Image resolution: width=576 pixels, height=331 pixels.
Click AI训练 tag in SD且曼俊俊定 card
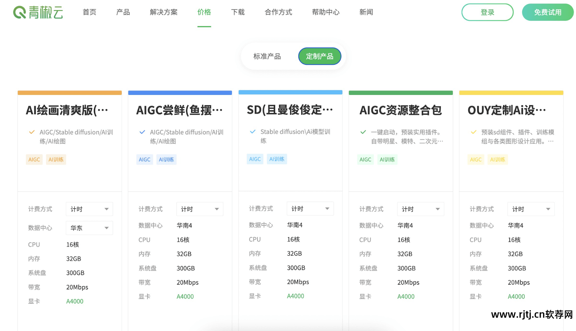(277, 159)
